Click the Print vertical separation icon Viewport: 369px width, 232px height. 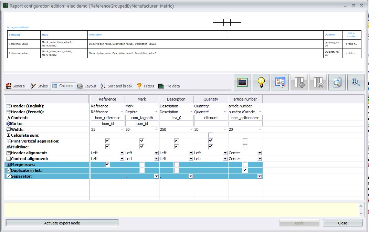point(9,141)
